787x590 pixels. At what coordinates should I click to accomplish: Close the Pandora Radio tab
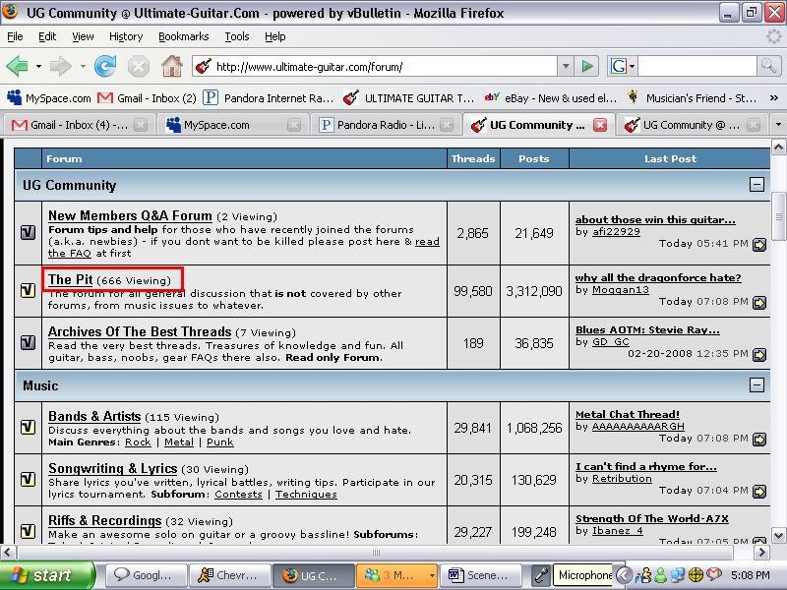tap(447, 125)
